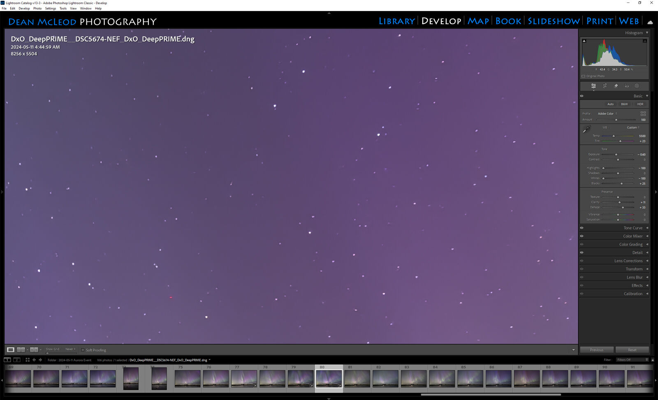Switch to Loupe view mode
Viewport: 658px width, 400px height.
pyautogui.click(x=11, y=350)
